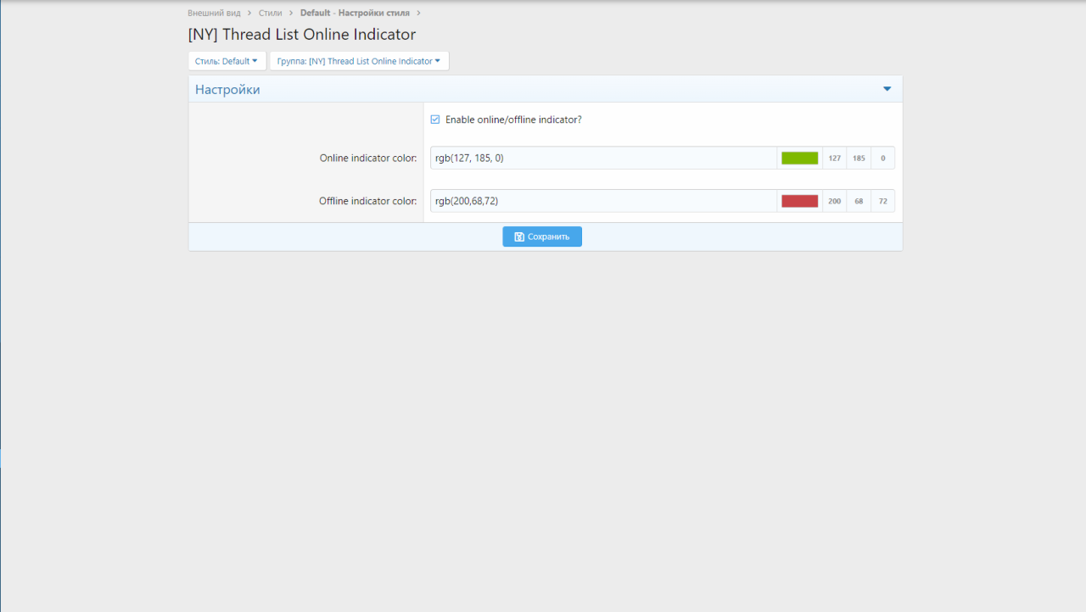This screenshot has height=612, width=1086.
Task: Open the red offline color swatch
Action: (x=799, y=201)
